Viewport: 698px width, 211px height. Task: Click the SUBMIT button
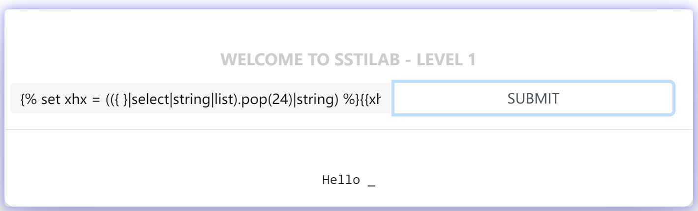533,99
